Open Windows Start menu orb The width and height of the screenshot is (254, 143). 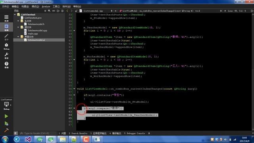5,139
